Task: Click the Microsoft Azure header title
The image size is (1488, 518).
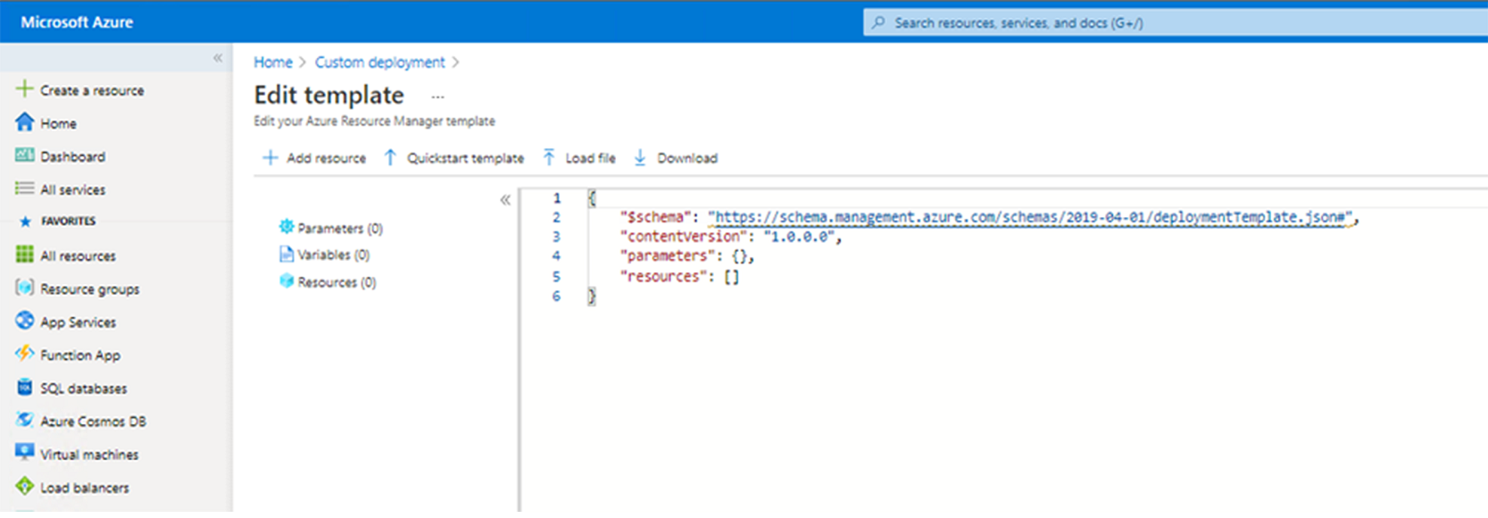Action: click(x=77, y=22)
